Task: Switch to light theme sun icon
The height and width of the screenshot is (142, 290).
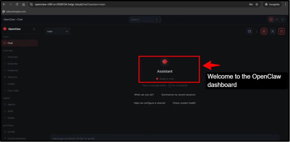Action: tap(277, 20)
